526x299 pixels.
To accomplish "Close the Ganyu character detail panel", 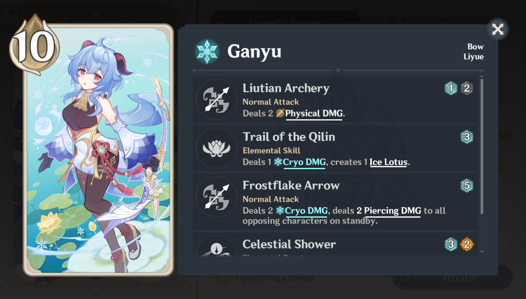I will 498,29.
